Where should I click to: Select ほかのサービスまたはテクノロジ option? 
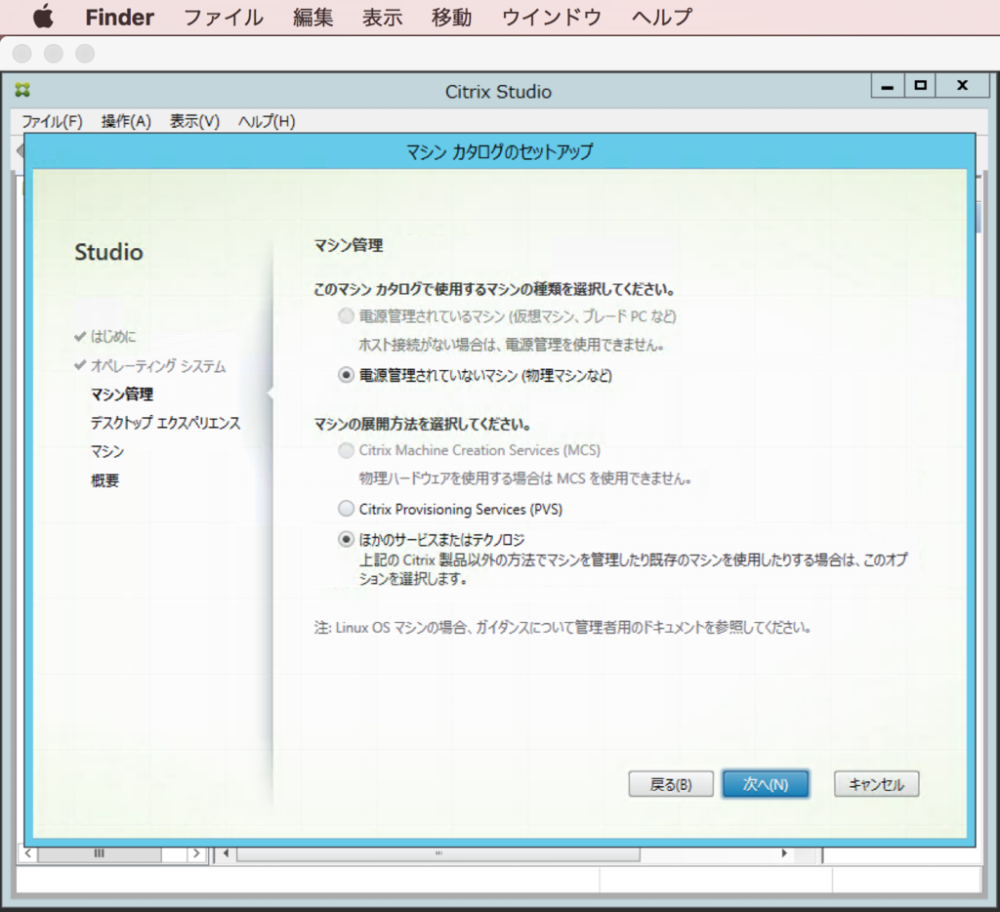pos(346,540)
